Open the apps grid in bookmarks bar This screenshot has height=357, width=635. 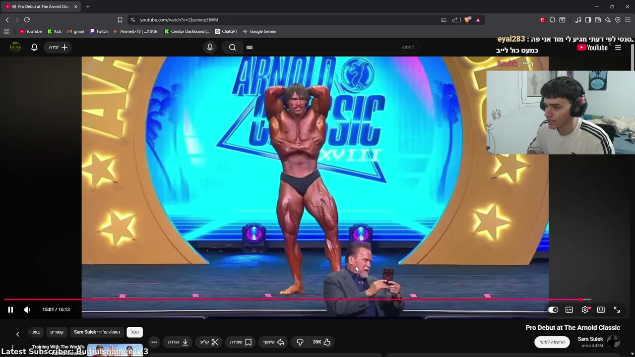6,31
